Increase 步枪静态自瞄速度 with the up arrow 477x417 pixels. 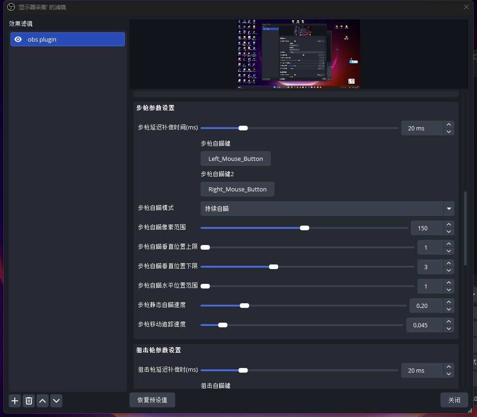click(448, 302)
